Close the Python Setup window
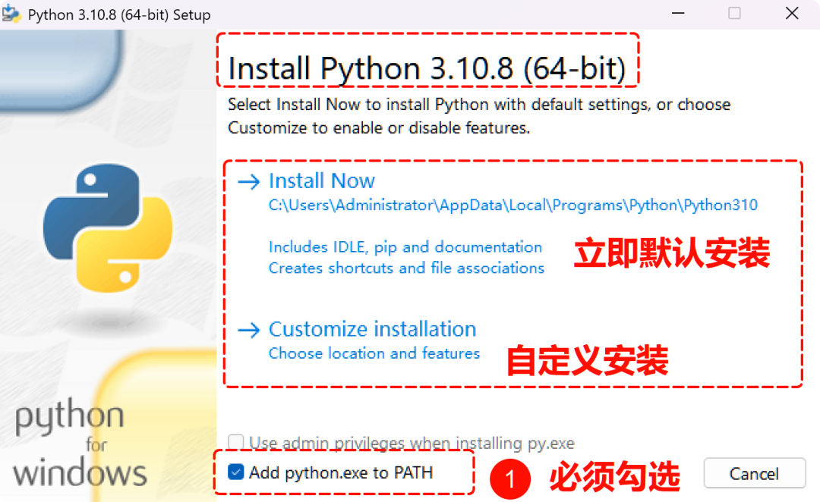Image resolution: width=820 pixels, height=502 pixels. click(x=792, y=14)
